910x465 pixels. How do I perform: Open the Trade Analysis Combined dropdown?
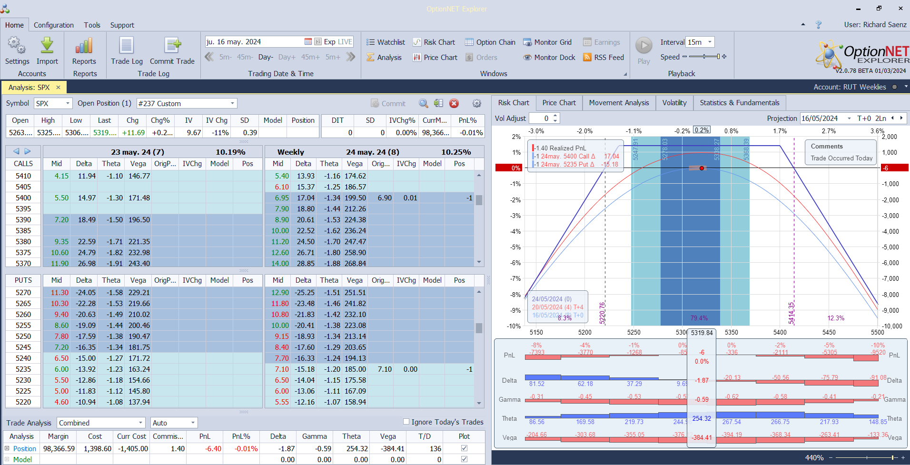[x=140, y=423]
